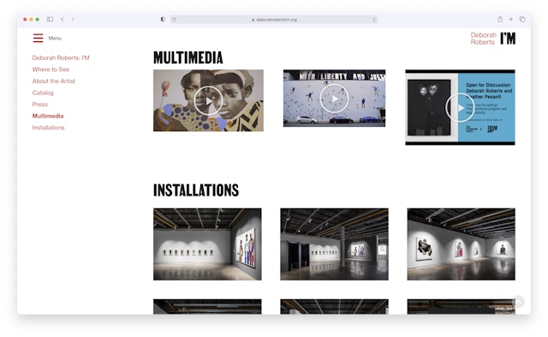
Task: Go forward with browser forward arrow
Action: [73, 19]
